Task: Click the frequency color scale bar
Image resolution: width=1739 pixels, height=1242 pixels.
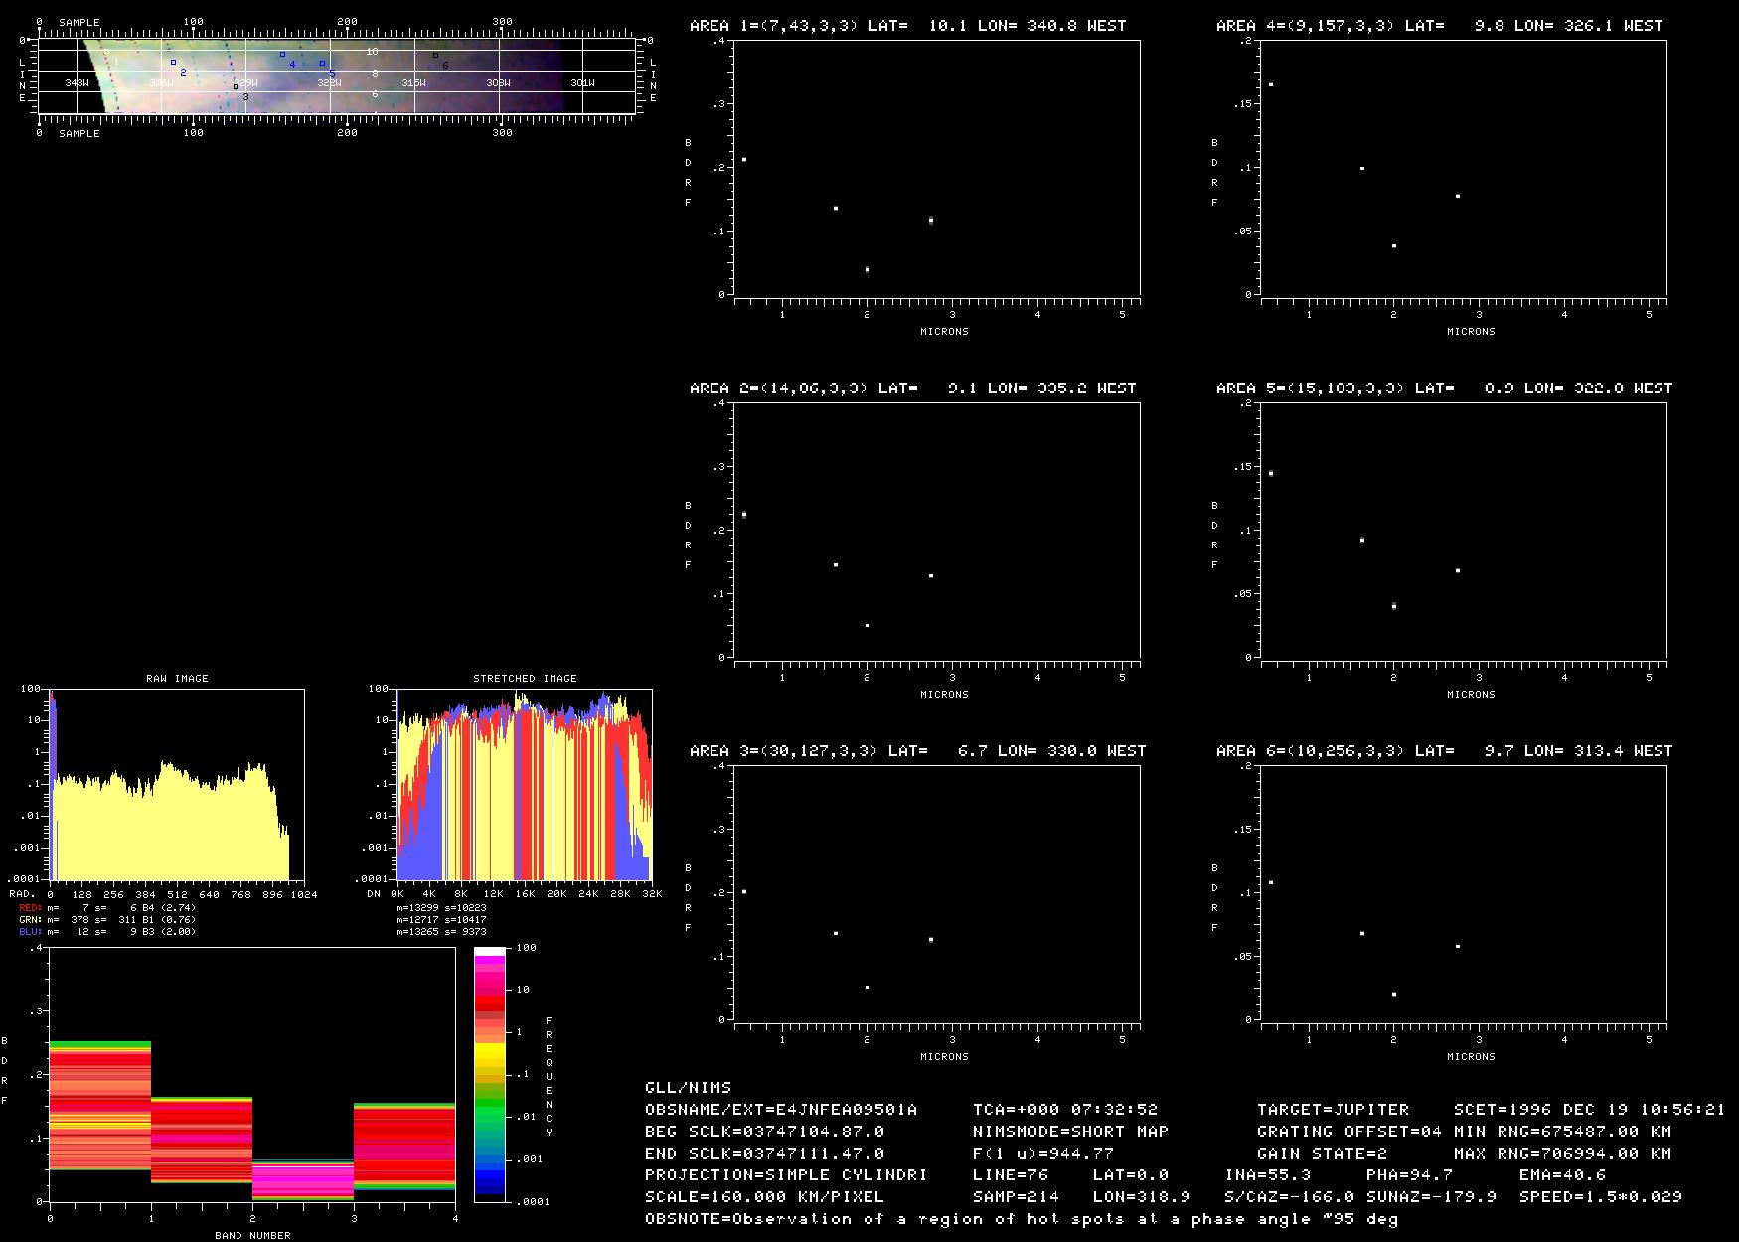Action: (490, 1074)
